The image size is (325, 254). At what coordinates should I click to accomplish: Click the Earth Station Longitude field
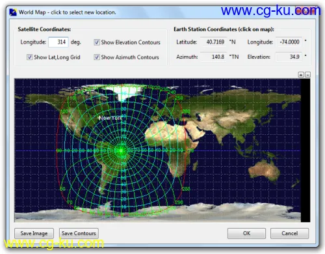point(289,42)
